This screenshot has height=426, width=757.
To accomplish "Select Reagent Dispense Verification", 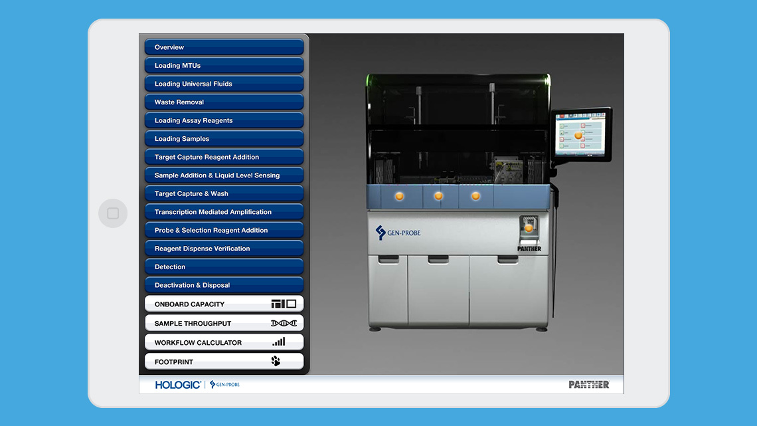I will [224, 249].
